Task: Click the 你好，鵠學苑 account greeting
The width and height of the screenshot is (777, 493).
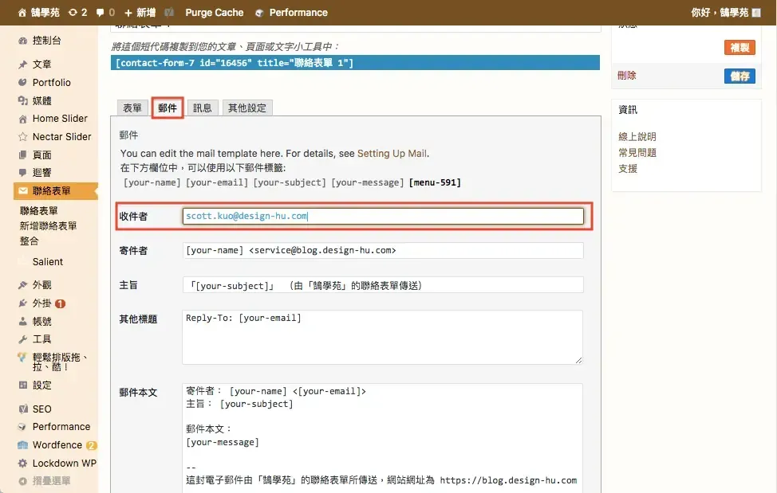Action: (720, 13)
